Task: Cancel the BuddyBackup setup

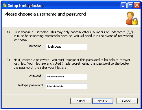Action: (x=127, y=101)
